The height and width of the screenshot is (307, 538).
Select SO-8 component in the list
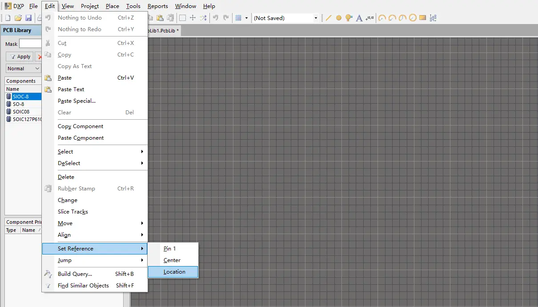pos(18,104)
